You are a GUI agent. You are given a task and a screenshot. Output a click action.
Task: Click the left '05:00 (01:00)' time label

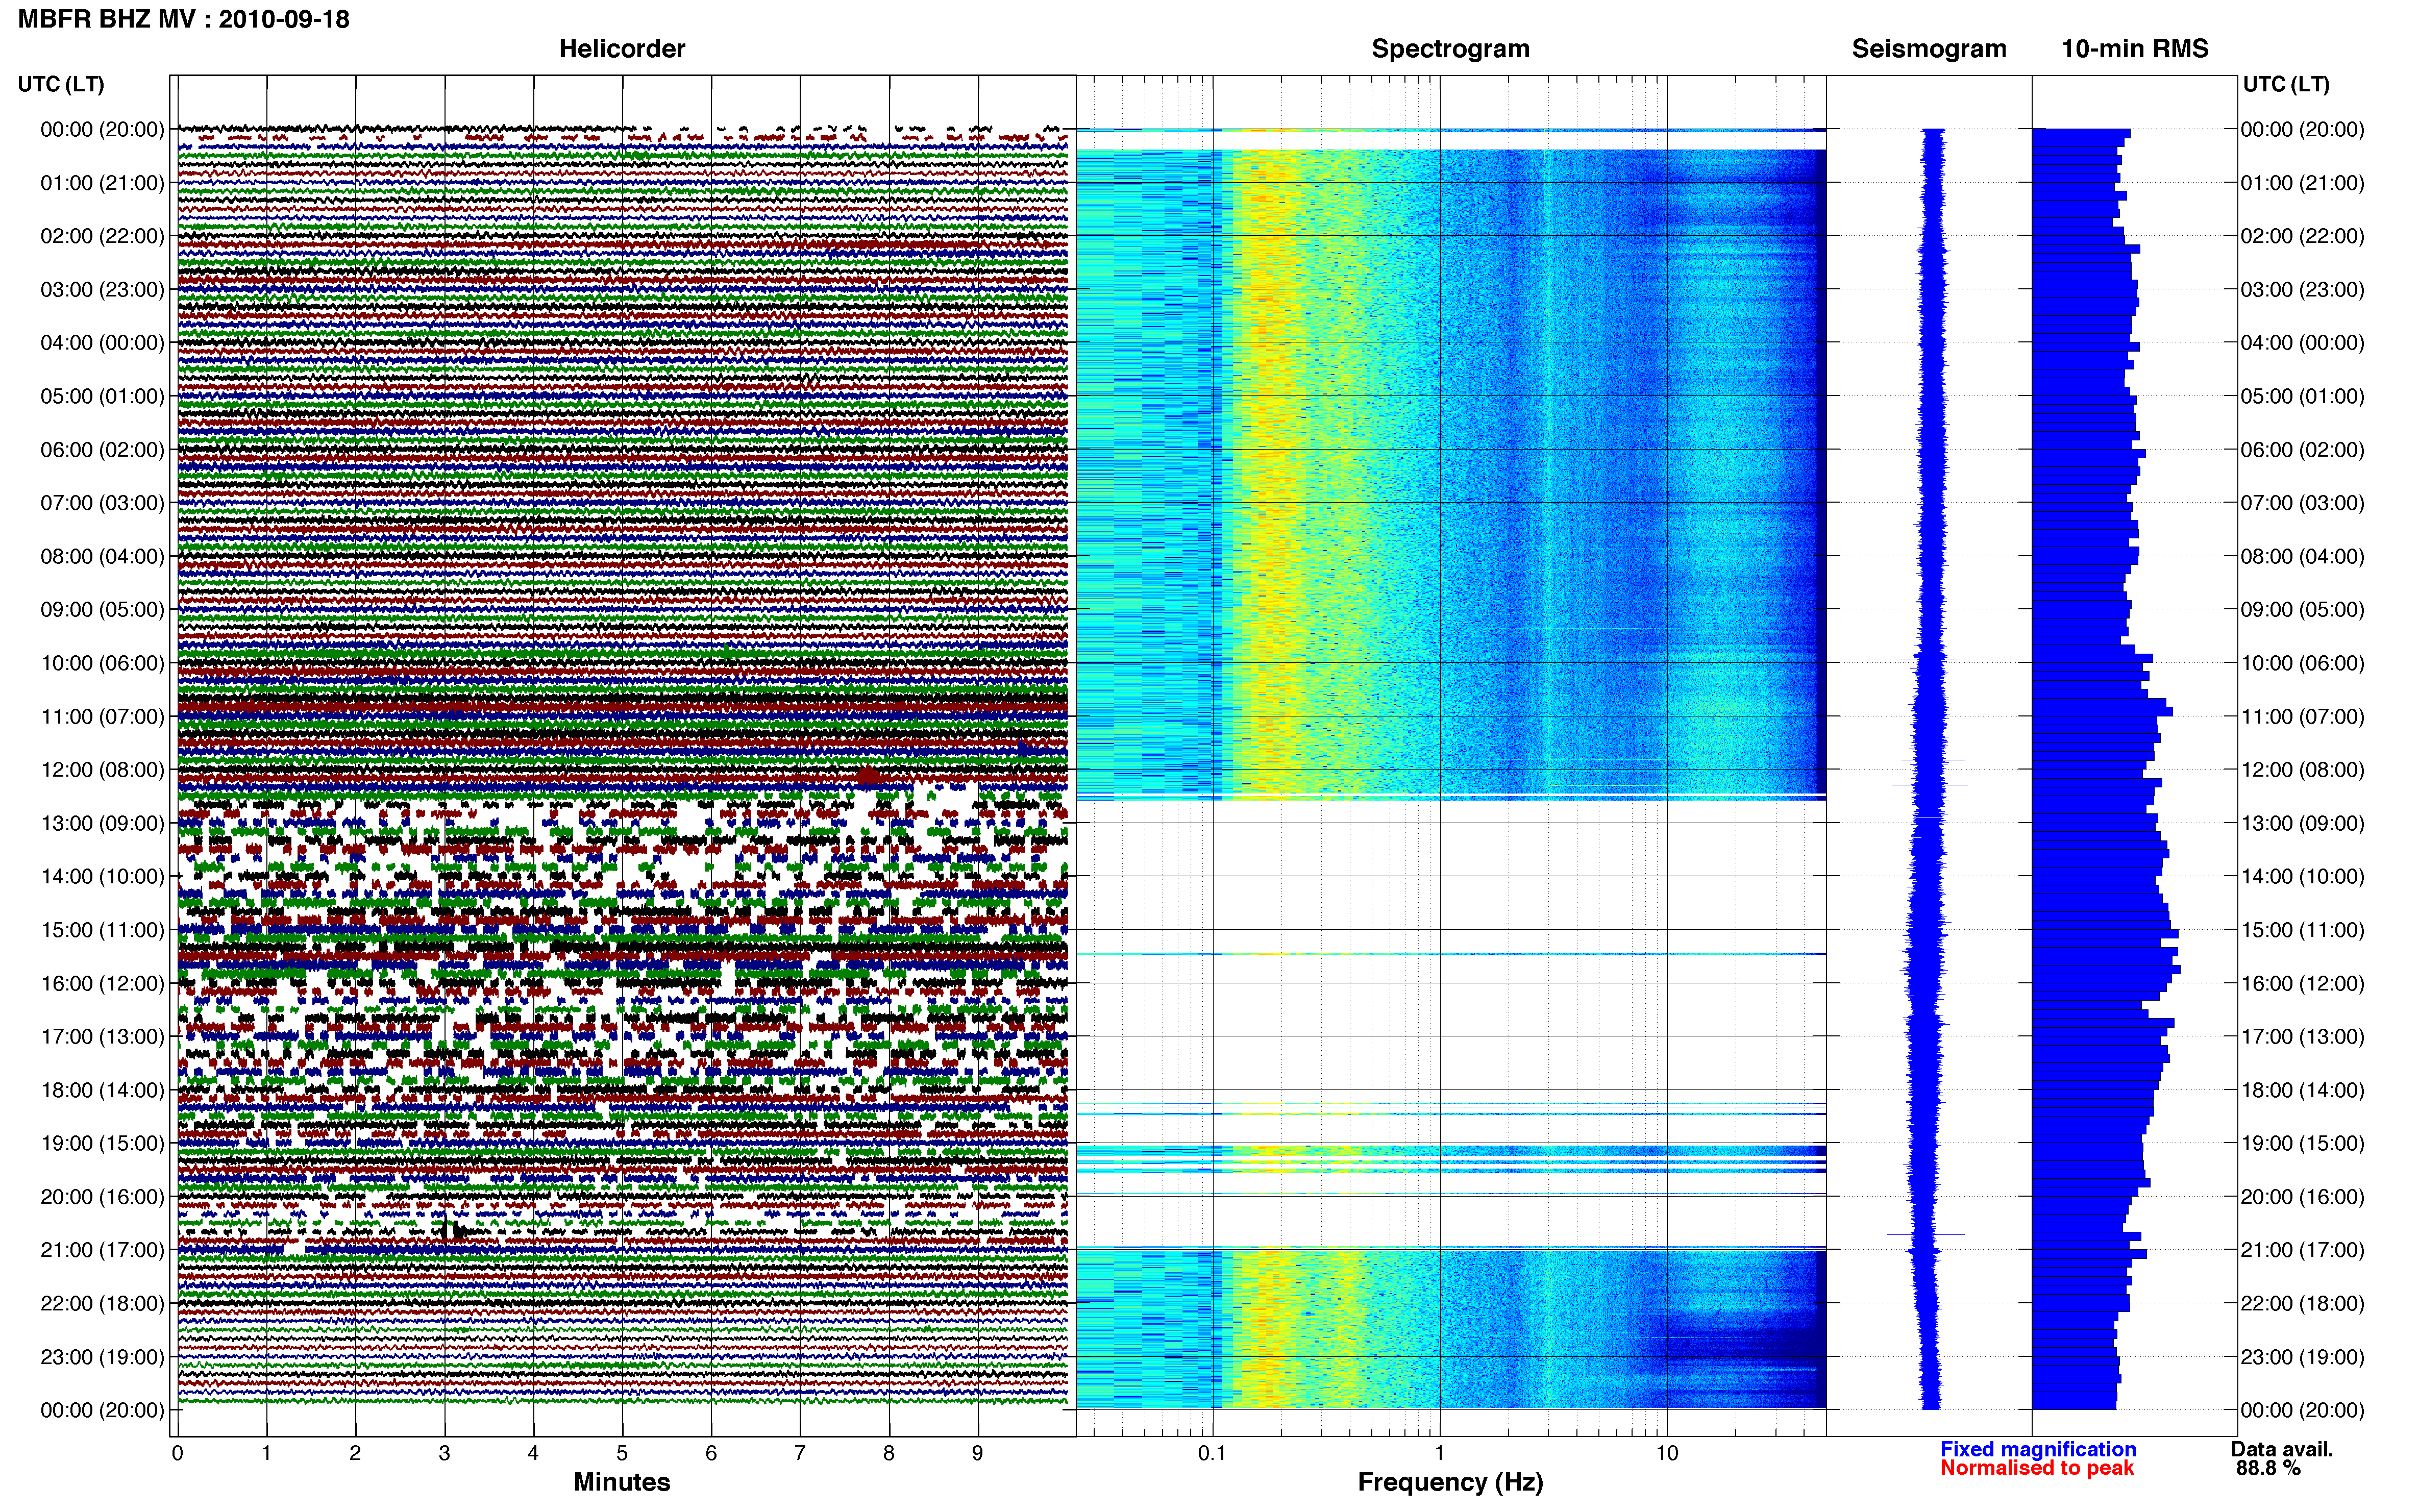tap(102, 396)
